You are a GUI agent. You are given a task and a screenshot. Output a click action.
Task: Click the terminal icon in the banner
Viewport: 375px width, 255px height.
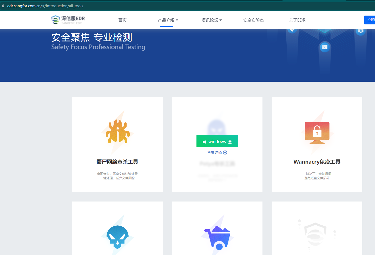coord(325,47)
